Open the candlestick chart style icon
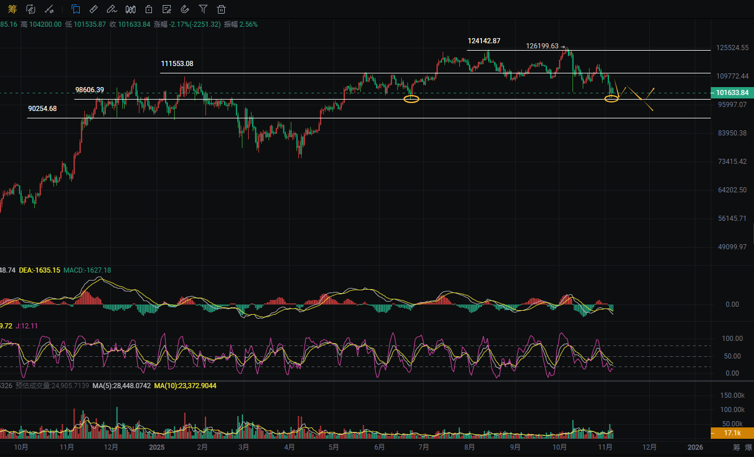This screenshot has height=457, width=754. (x=130, y=9)
